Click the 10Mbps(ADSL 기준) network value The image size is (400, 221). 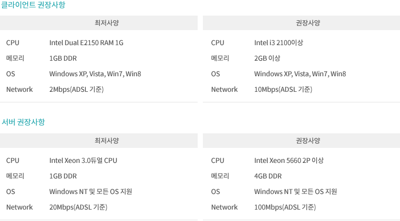[283, 89]
